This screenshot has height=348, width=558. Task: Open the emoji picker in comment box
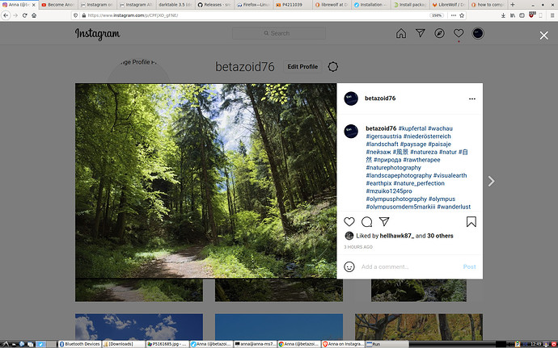tap(349, 266)
